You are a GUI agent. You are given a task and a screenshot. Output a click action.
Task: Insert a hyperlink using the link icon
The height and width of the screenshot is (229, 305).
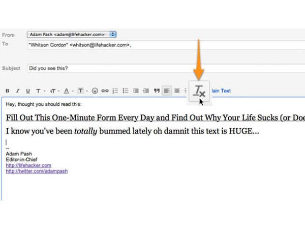click(105, 91)
